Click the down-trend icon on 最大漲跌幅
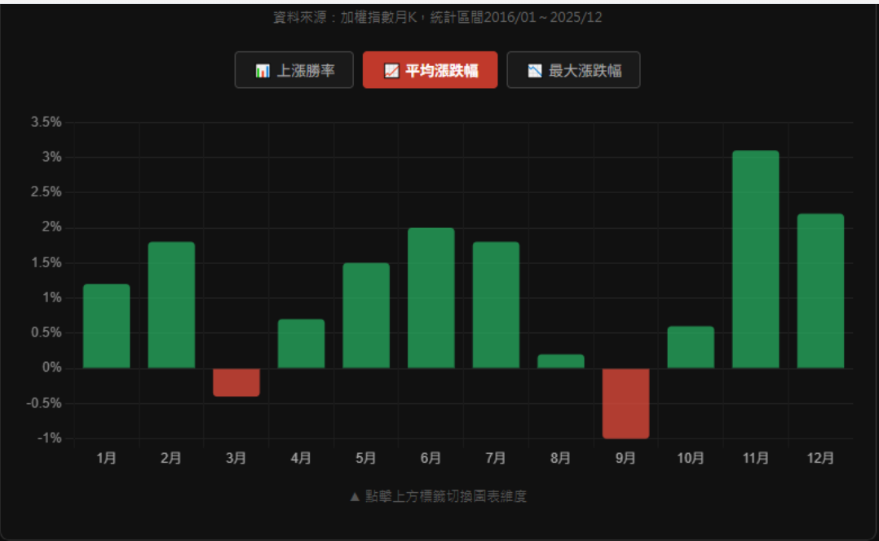This screenshot has width=879, height=541. click(535, 71)
